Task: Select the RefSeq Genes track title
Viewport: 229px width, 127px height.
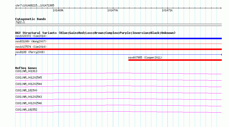Action: [x=26, y=68]
